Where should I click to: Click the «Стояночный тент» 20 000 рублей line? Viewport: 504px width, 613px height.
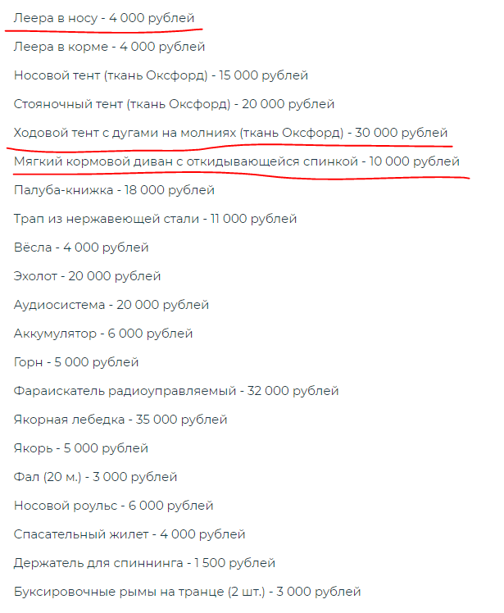174,105
